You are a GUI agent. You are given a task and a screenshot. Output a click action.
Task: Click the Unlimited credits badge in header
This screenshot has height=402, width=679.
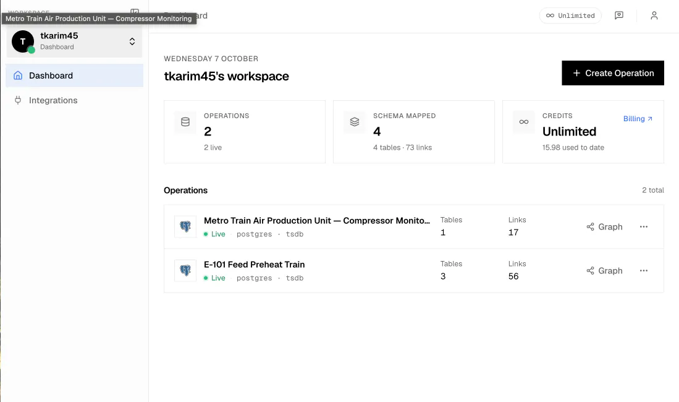click(570, 15)
